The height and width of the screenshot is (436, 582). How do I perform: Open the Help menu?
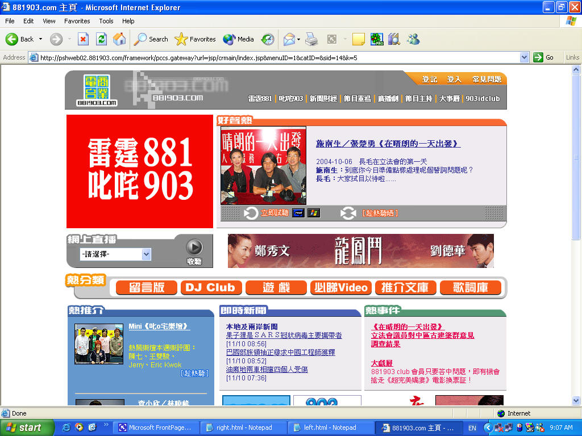(x=128, y=21)
